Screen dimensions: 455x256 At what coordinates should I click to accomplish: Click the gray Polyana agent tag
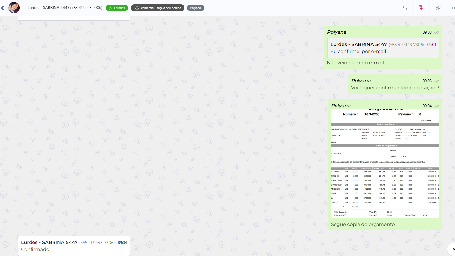(x=196, y=8)
